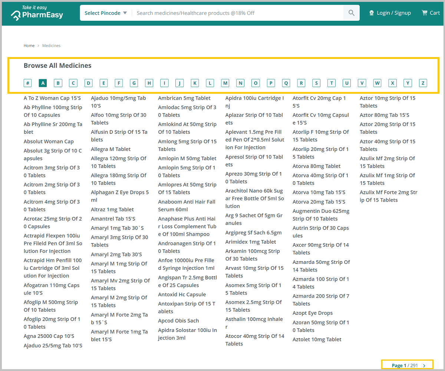Click the Browse All Medicines heading

click(x=57, y=66)
